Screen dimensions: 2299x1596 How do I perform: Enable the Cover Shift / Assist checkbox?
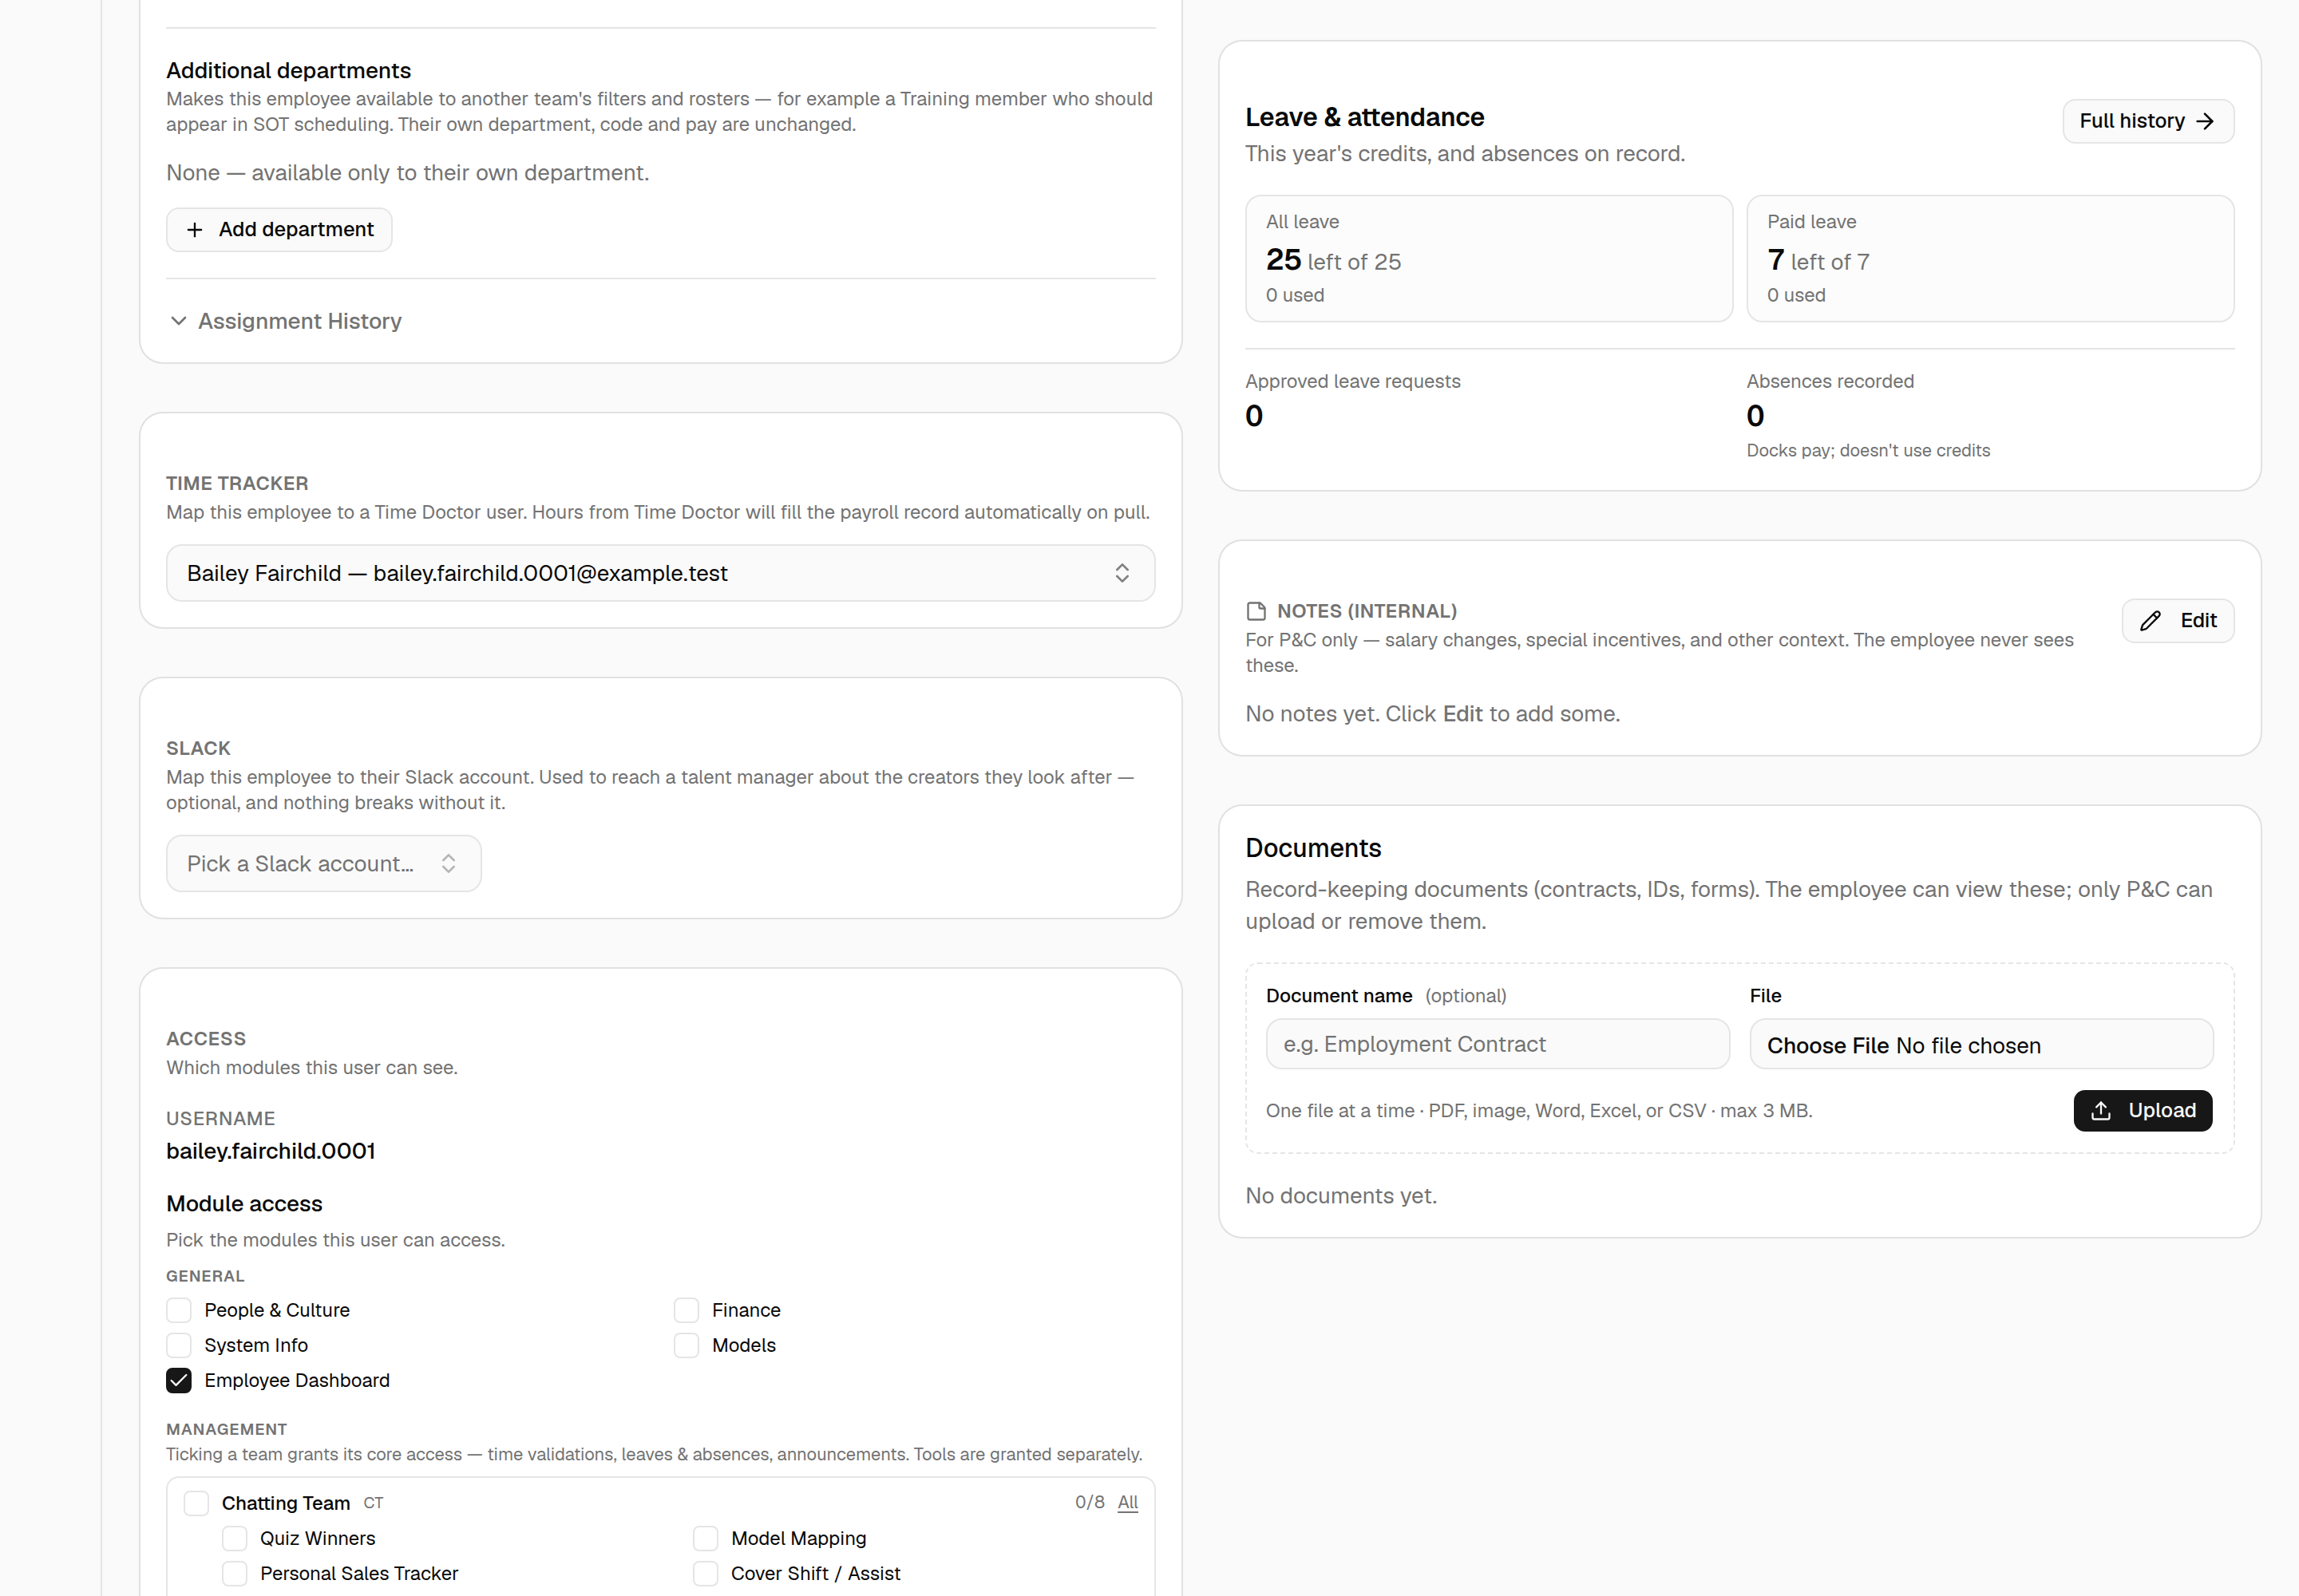(x=706, y=1573)
